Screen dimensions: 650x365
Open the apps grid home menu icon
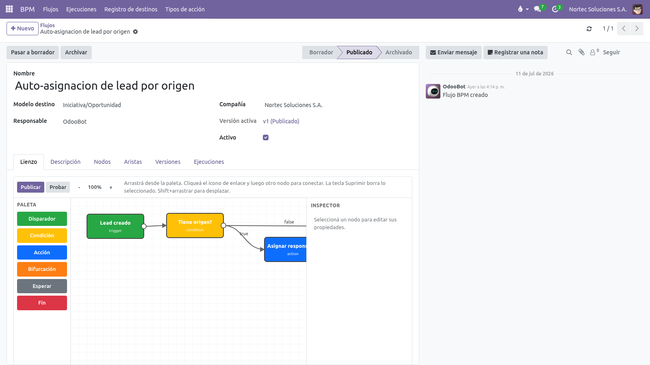[x=9, y=9]
